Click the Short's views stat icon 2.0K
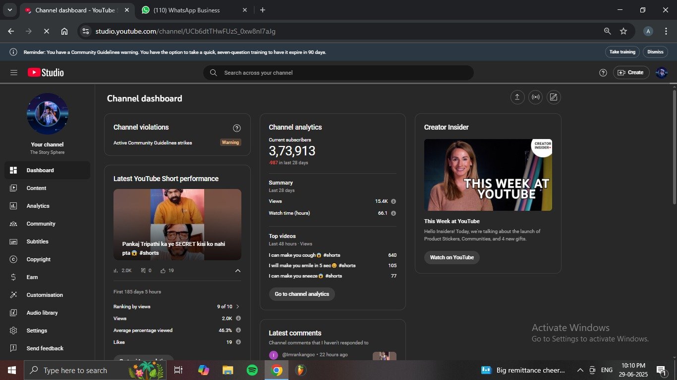 coord(116,271)
